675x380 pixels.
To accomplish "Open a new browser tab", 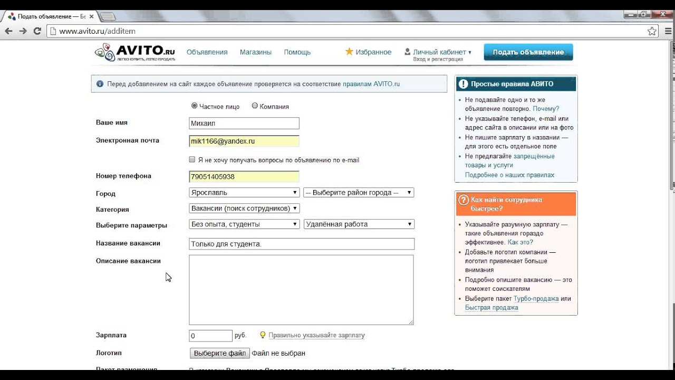I will (x=108, y=16).
